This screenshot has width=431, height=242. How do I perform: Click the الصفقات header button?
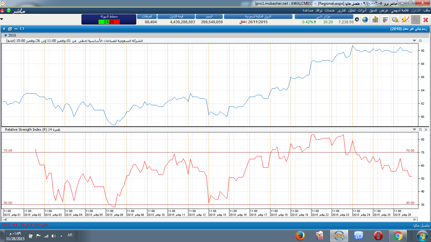147,16
